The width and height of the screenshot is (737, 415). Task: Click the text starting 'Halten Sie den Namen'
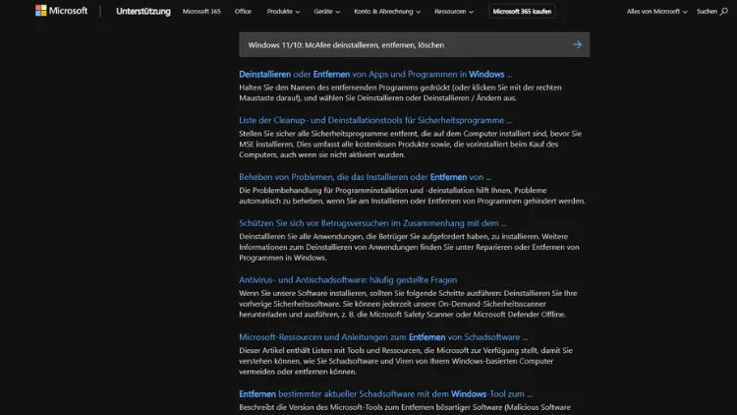pos(401,92)
